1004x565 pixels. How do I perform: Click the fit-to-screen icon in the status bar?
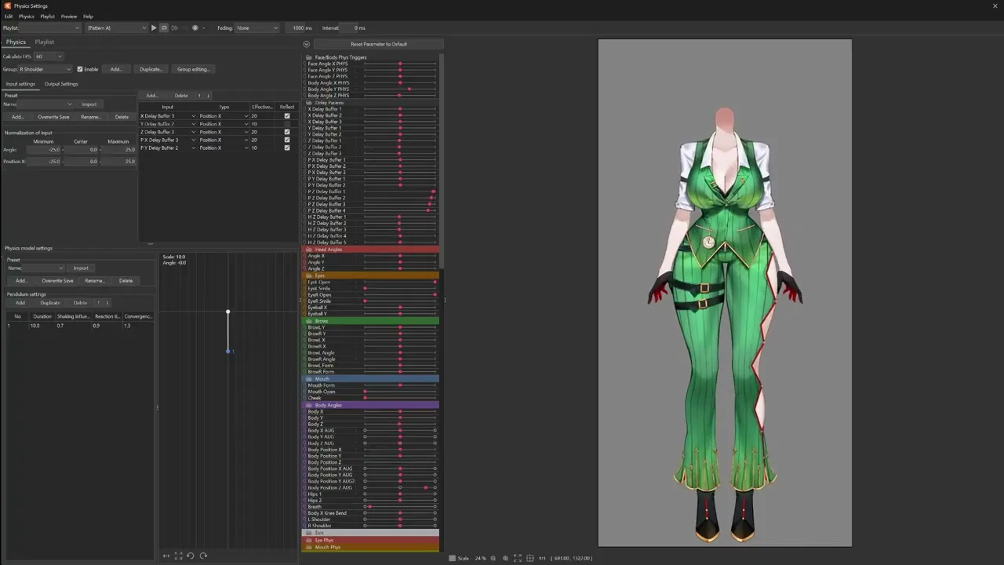coord(517,558)
